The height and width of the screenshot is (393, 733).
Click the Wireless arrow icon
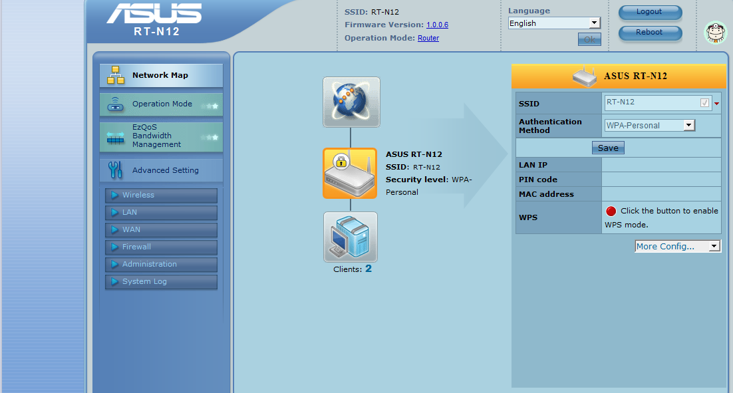(x=114, y=195)
